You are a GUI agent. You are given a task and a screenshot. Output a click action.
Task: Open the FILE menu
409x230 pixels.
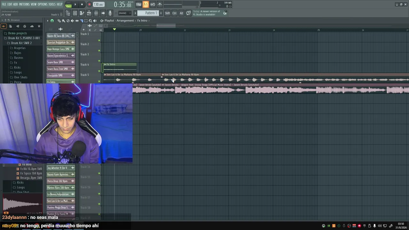(4, 4)
